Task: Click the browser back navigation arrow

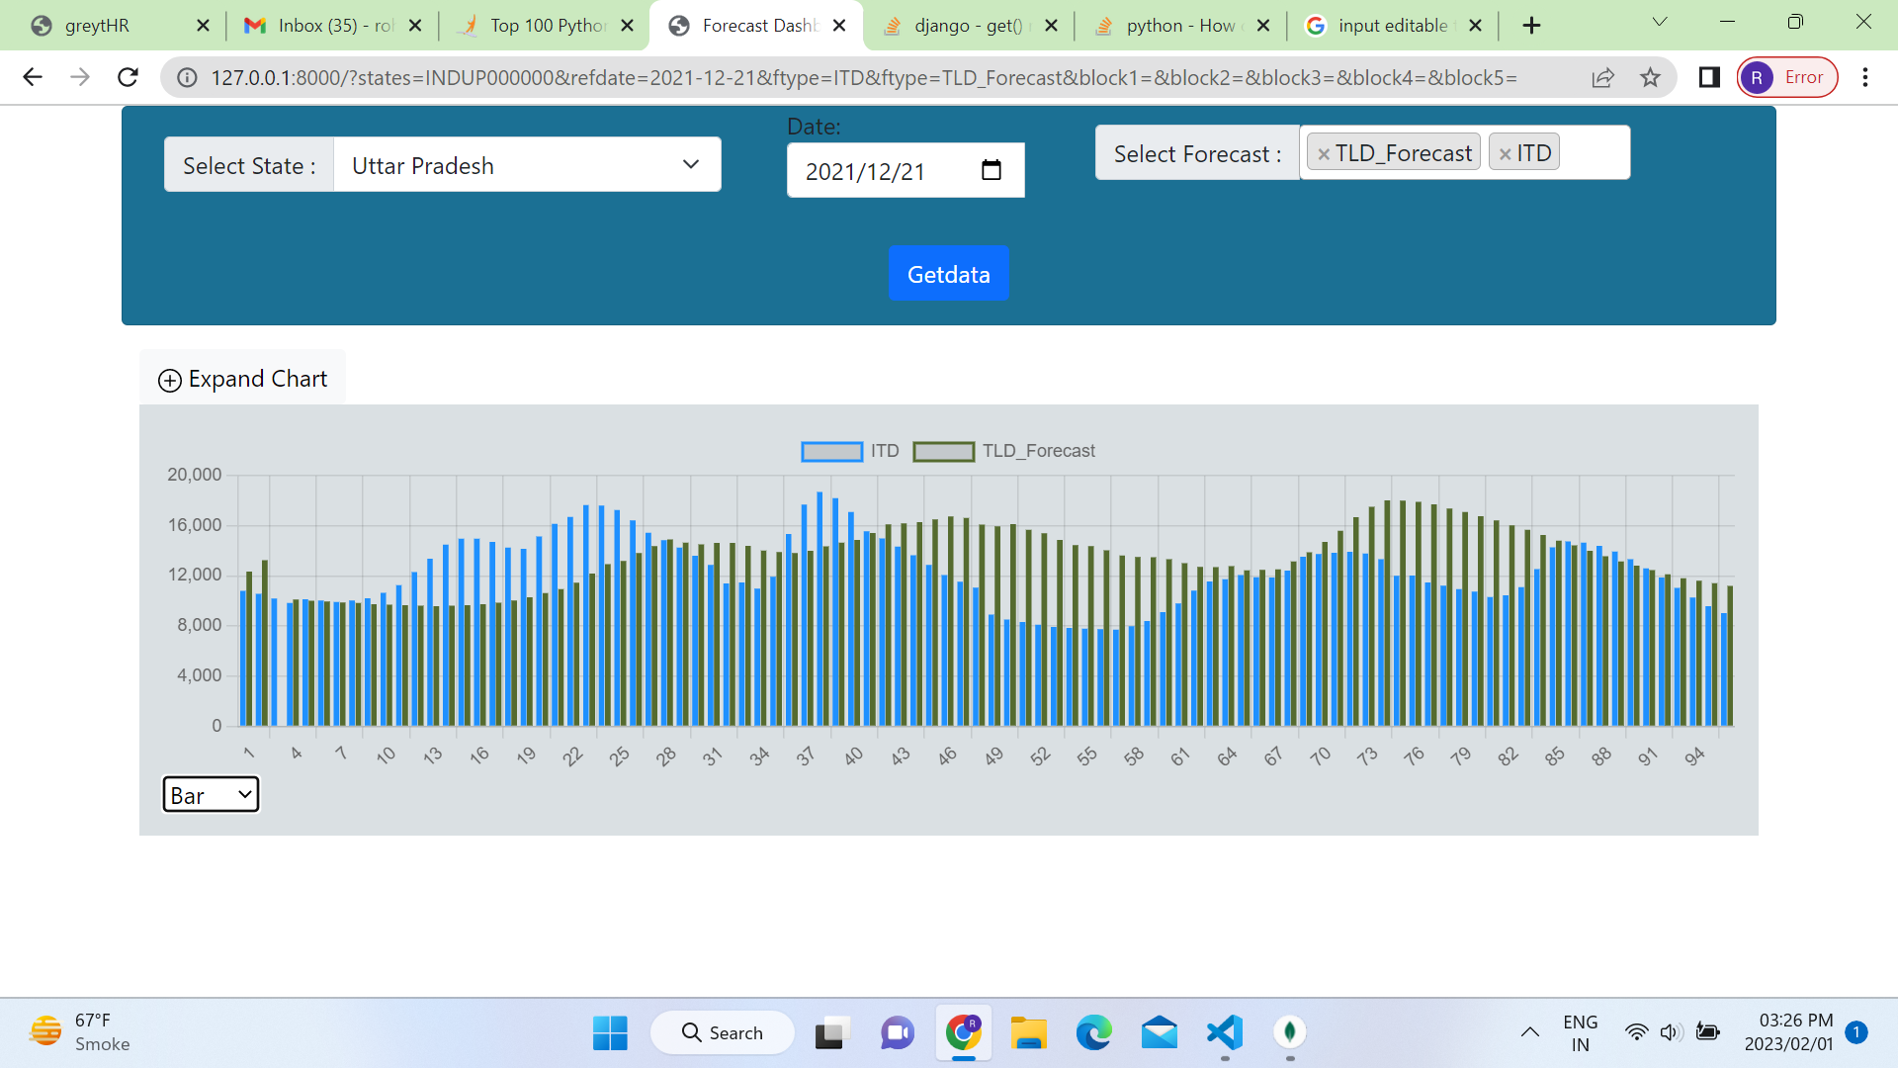Action: click(x=33, y=77)
